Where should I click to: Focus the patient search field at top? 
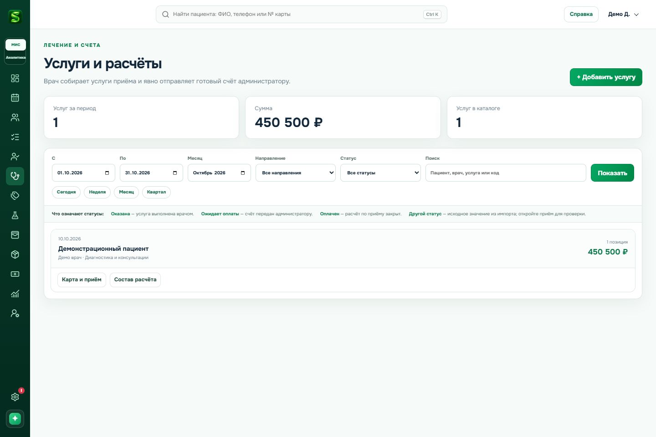301,14
